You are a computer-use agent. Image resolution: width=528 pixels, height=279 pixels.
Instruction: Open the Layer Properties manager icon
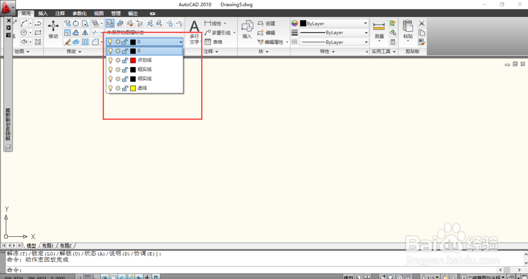(110, 23)
